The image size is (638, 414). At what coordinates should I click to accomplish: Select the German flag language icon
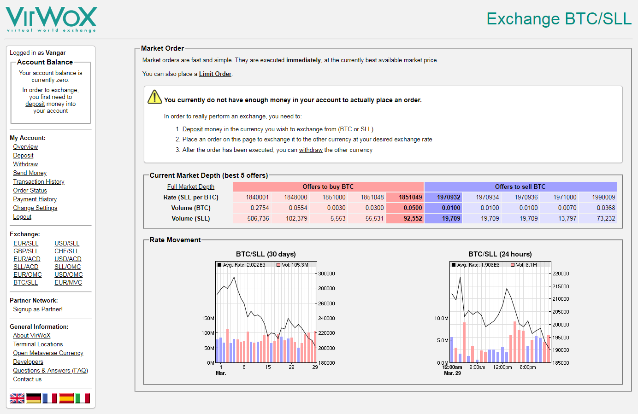tap(34, 398)
